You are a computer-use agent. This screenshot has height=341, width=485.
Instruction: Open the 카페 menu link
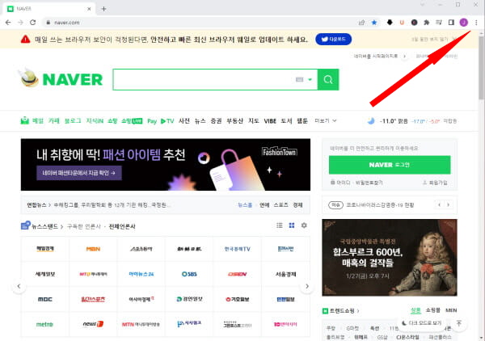[54, 120]
